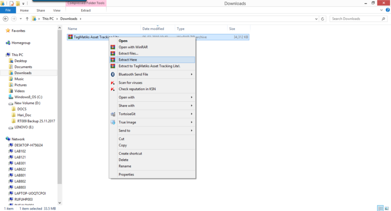Expand the Open with submenu arrow
The image size is (391, 211).
pos(191,97)
